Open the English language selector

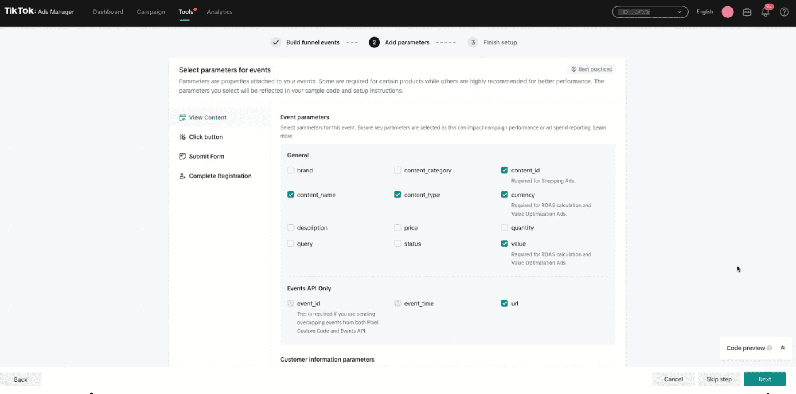[704, 12]
